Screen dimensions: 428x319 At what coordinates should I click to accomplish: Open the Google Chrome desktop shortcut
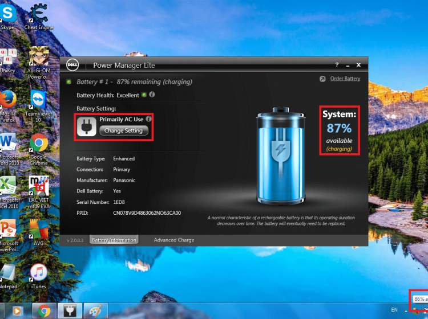tap(39, 149)
